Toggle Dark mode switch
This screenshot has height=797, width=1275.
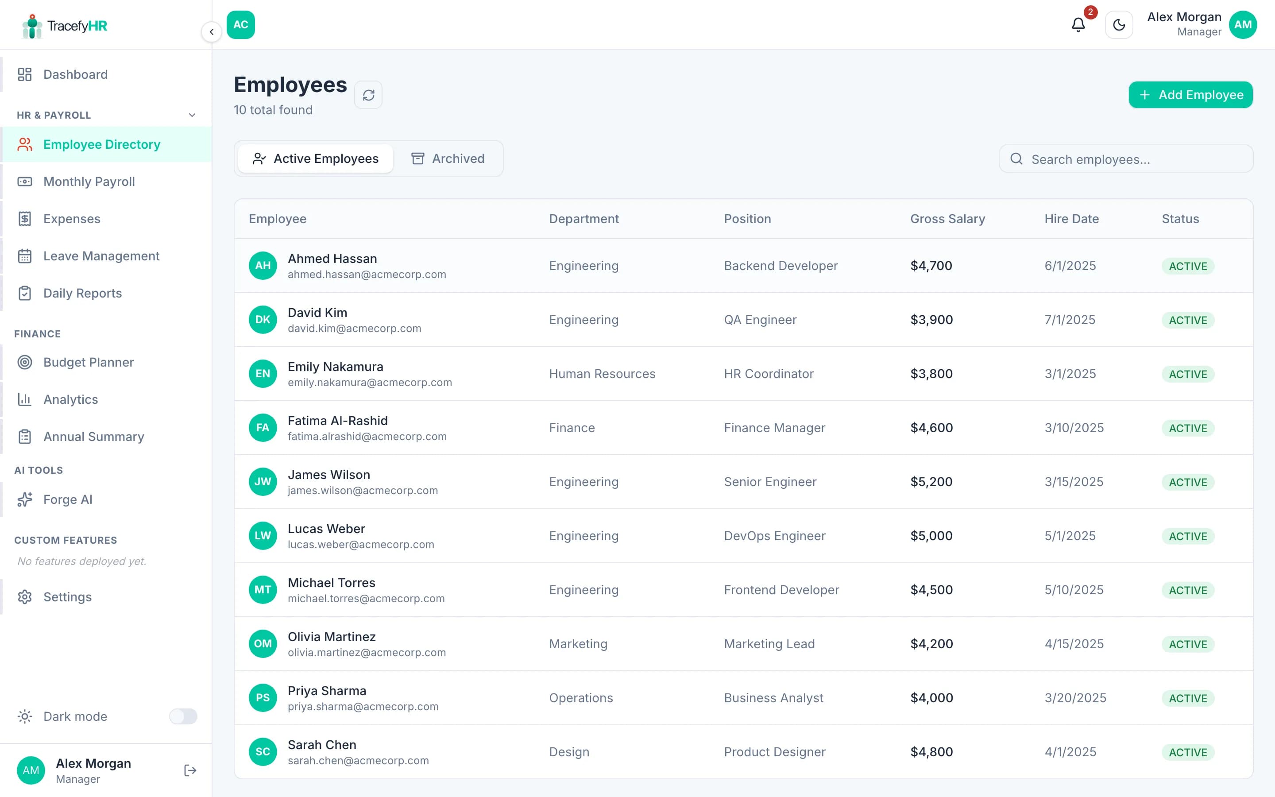coord(183,716)
